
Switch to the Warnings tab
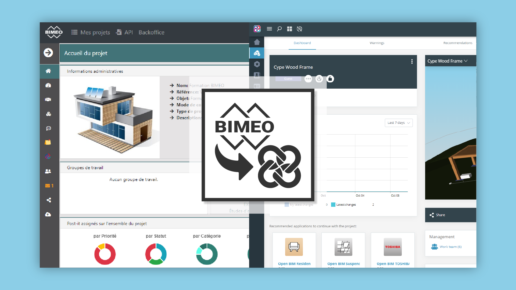(377, 43)
